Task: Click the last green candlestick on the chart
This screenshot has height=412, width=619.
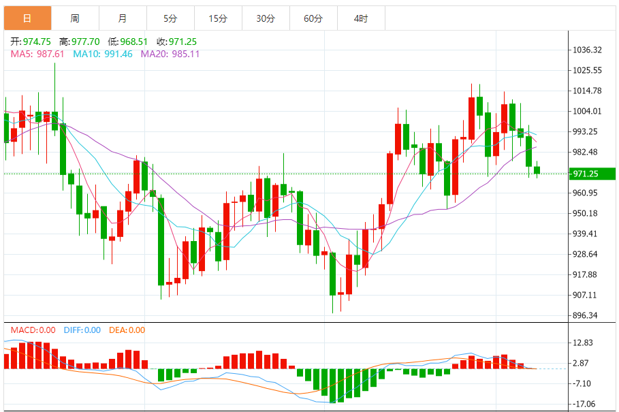Action: point(537,170)
